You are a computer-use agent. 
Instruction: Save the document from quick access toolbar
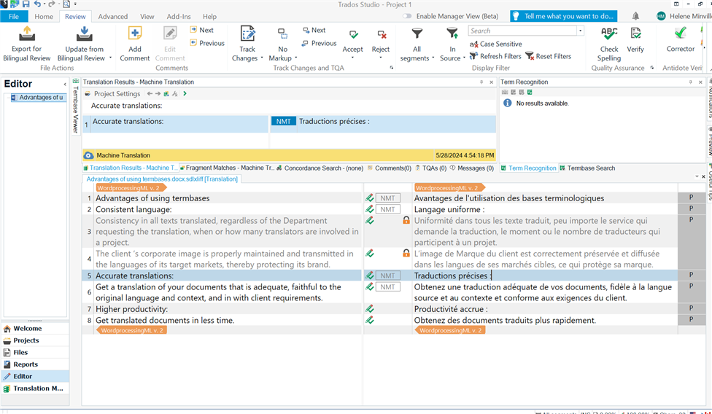[25, 4]
